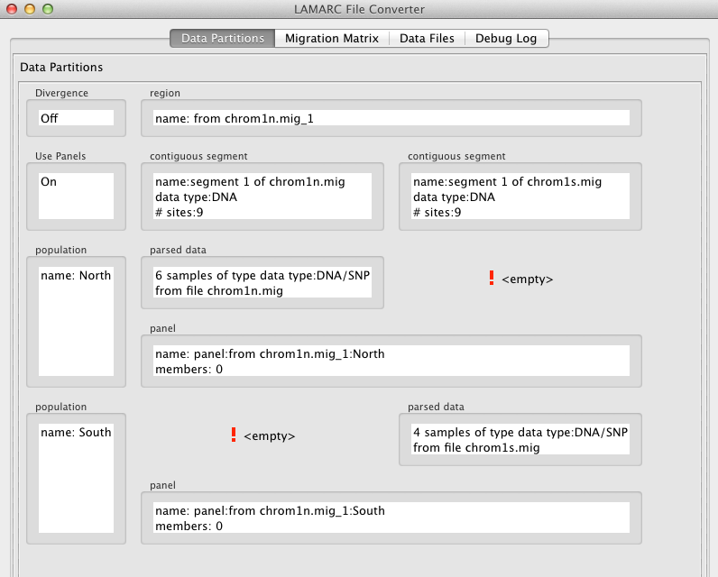Click the <empty> label in the South row
The image size is (718, 577).
pos(269,436)
